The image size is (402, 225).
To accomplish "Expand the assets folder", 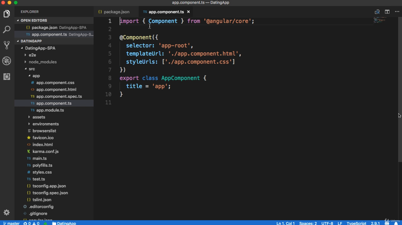I will (39, 117).
